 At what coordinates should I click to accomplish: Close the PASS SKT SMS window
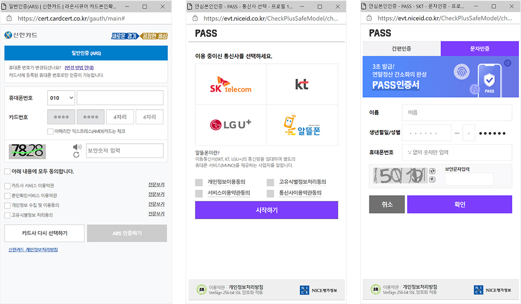[x=512, y=6]
